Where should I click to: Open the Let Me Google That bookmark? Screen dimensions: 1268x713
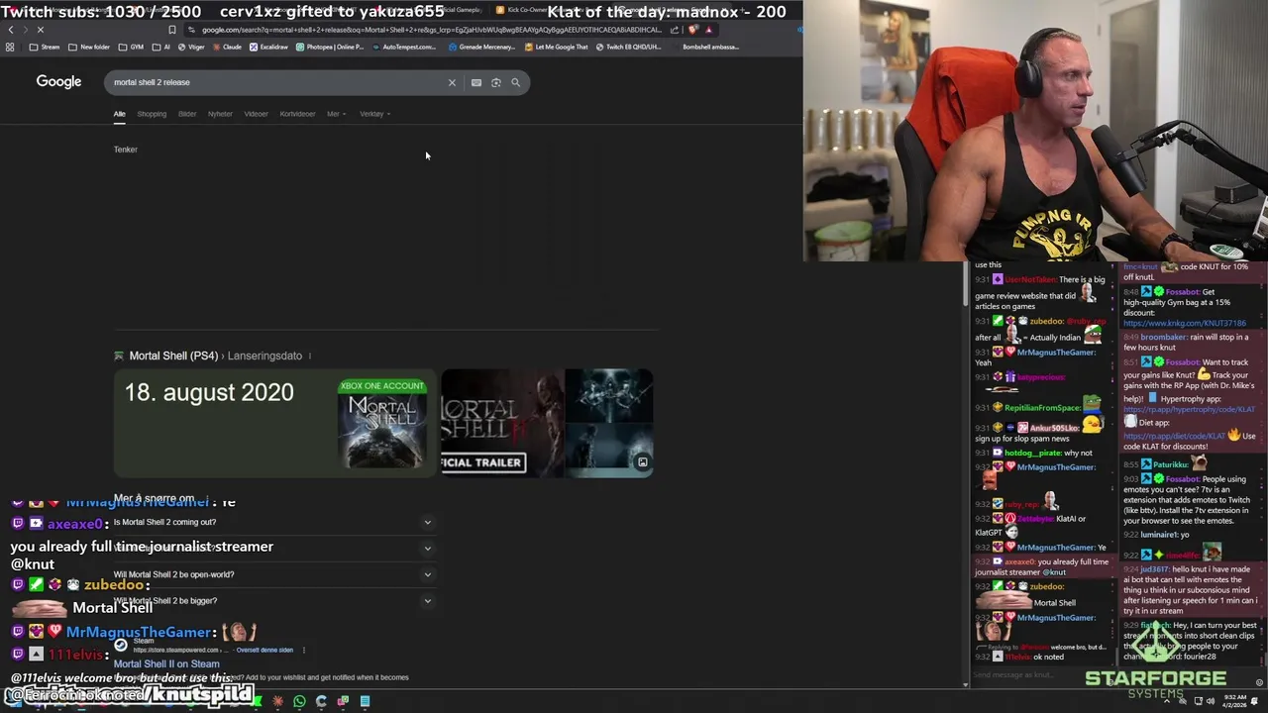click(x=557, y=47)
